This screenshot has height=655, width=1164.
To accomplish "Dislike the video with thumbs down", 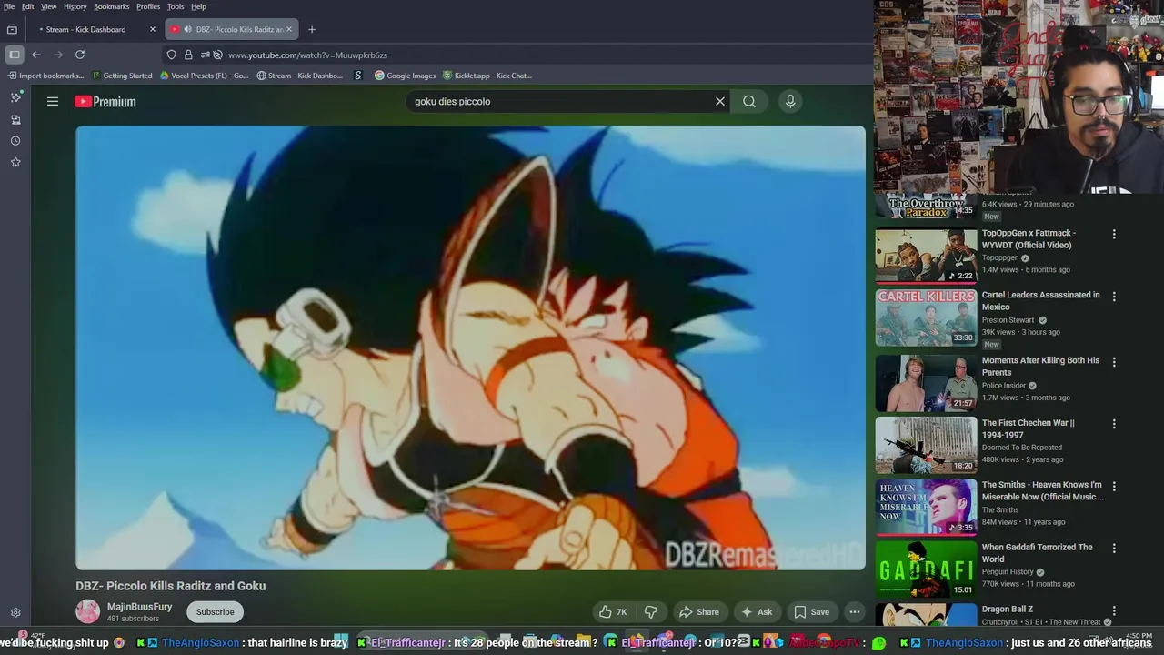I will coord(651,612).
